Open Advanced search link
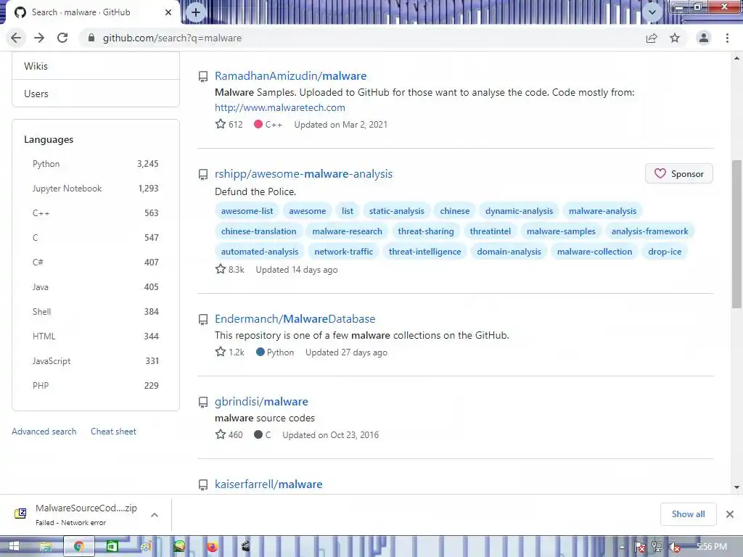This screenshot has height=557, width=743. [x=44, y=432]
